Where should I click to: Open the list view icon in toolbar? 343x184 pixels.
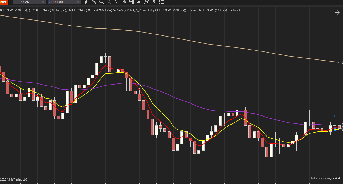pos(161,2)
